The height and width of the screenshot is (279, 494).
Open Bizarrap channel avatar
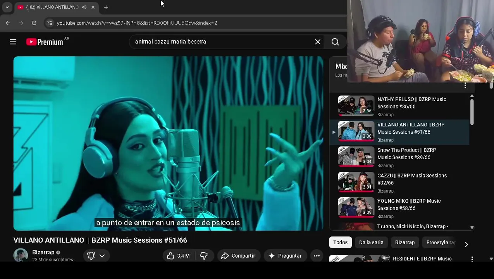click(21, 255)
